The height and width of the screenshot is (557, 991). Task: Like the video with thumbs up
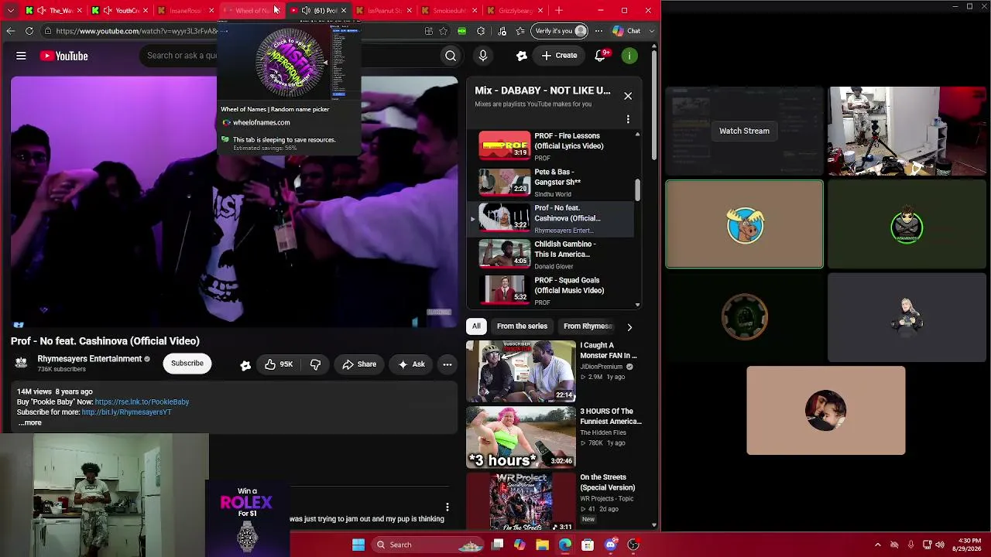click(279, 364)
